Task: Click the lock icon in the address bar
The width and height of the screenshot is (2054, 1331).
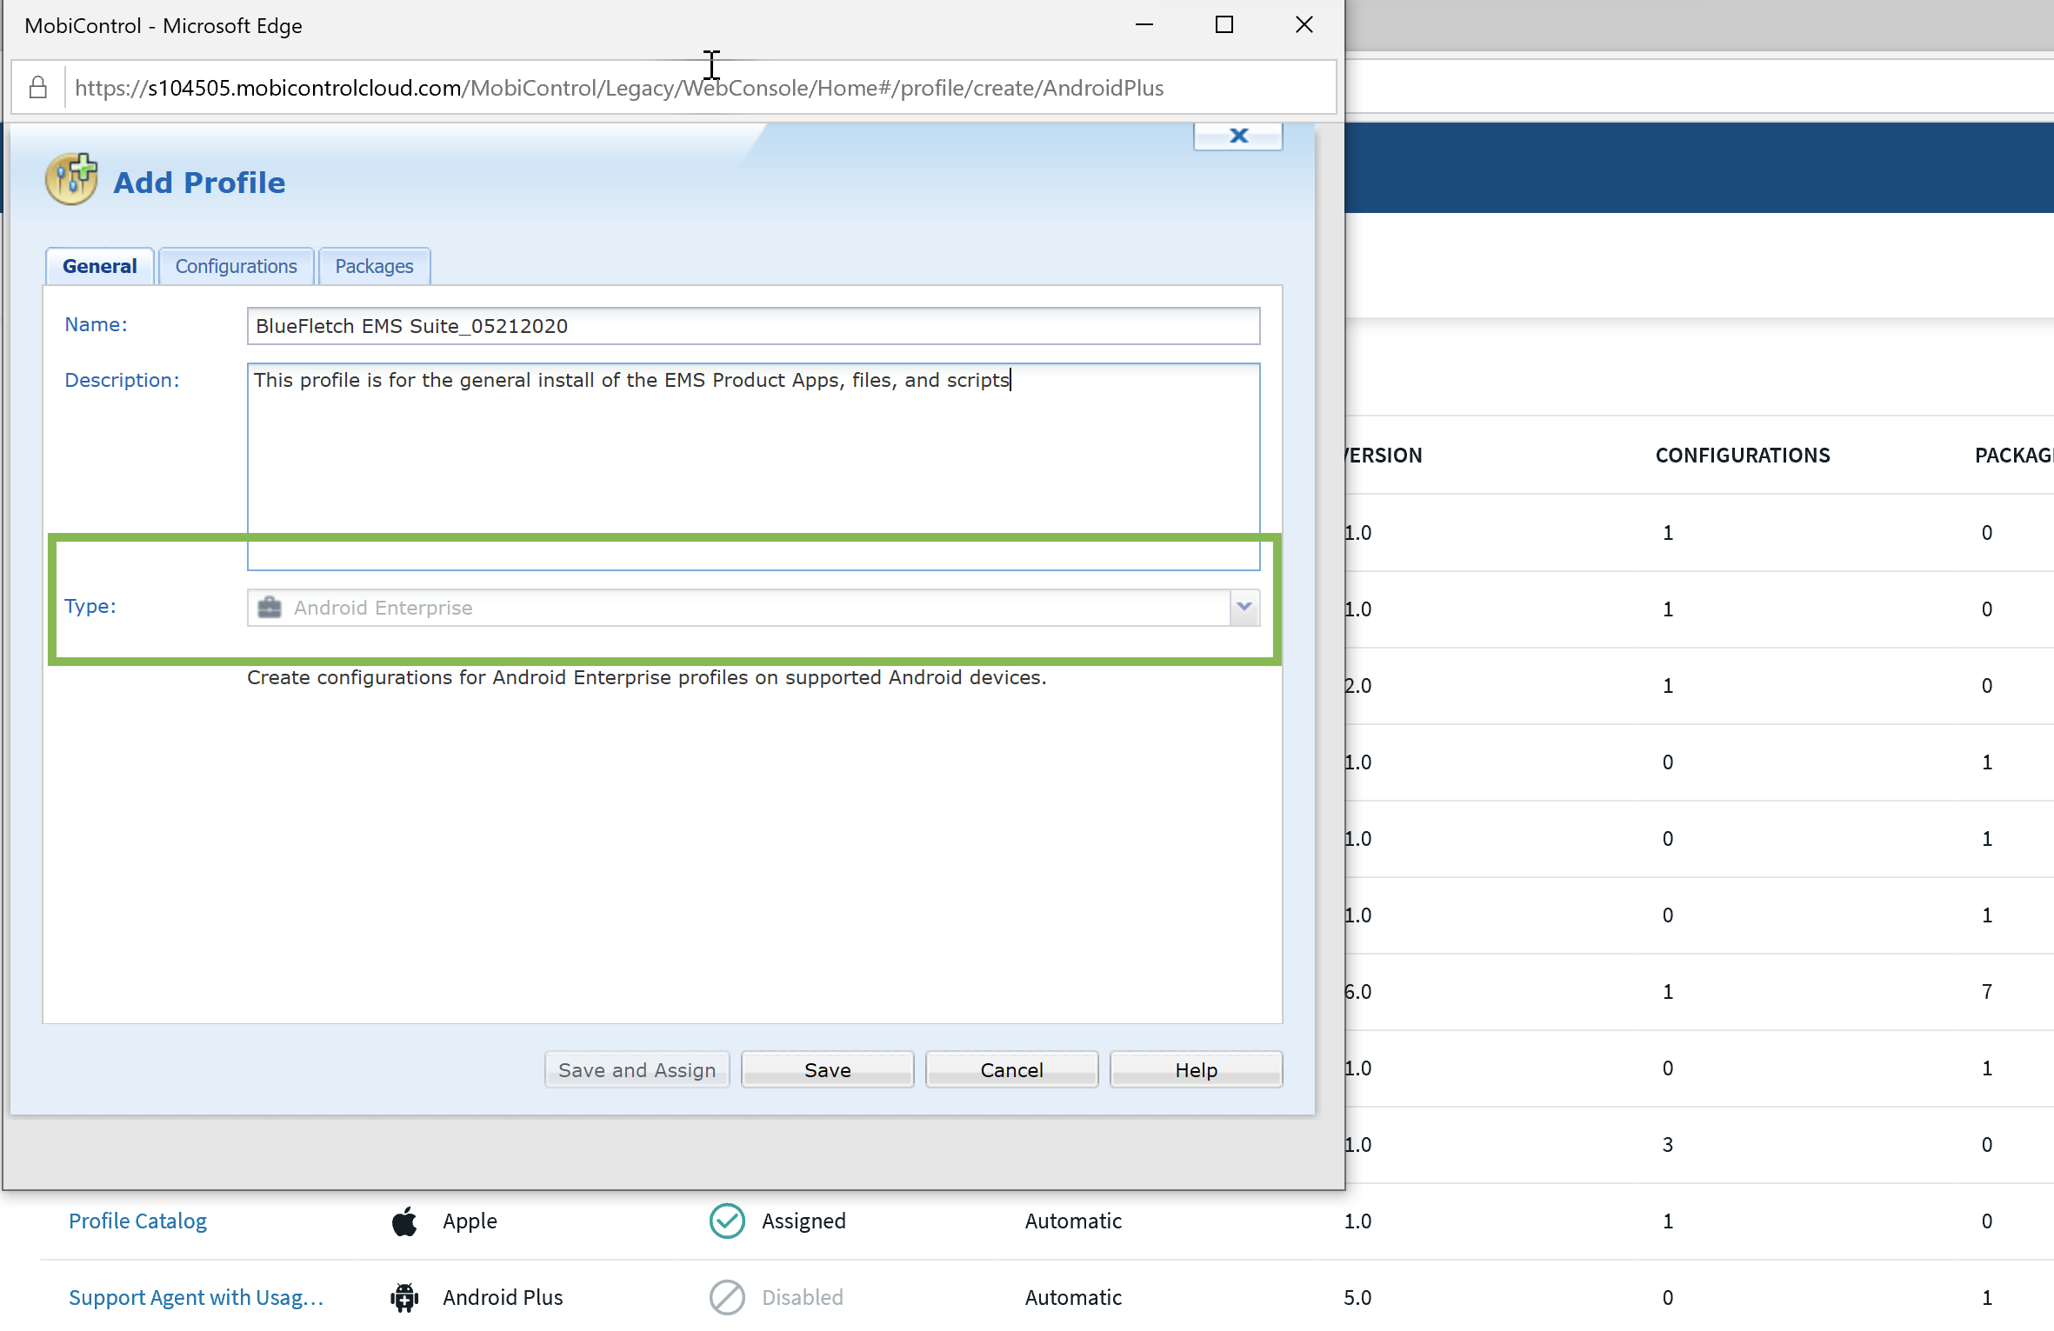Action: coord(37,87)
